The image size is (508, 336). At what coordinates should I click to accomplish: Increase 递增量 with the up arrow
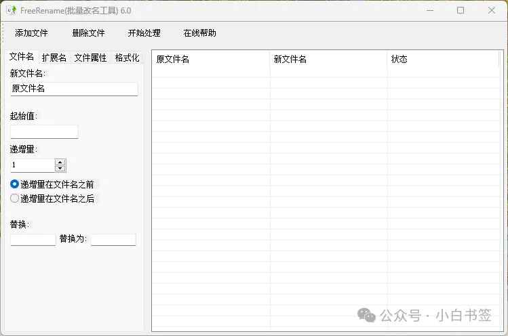tap(60, 162)
